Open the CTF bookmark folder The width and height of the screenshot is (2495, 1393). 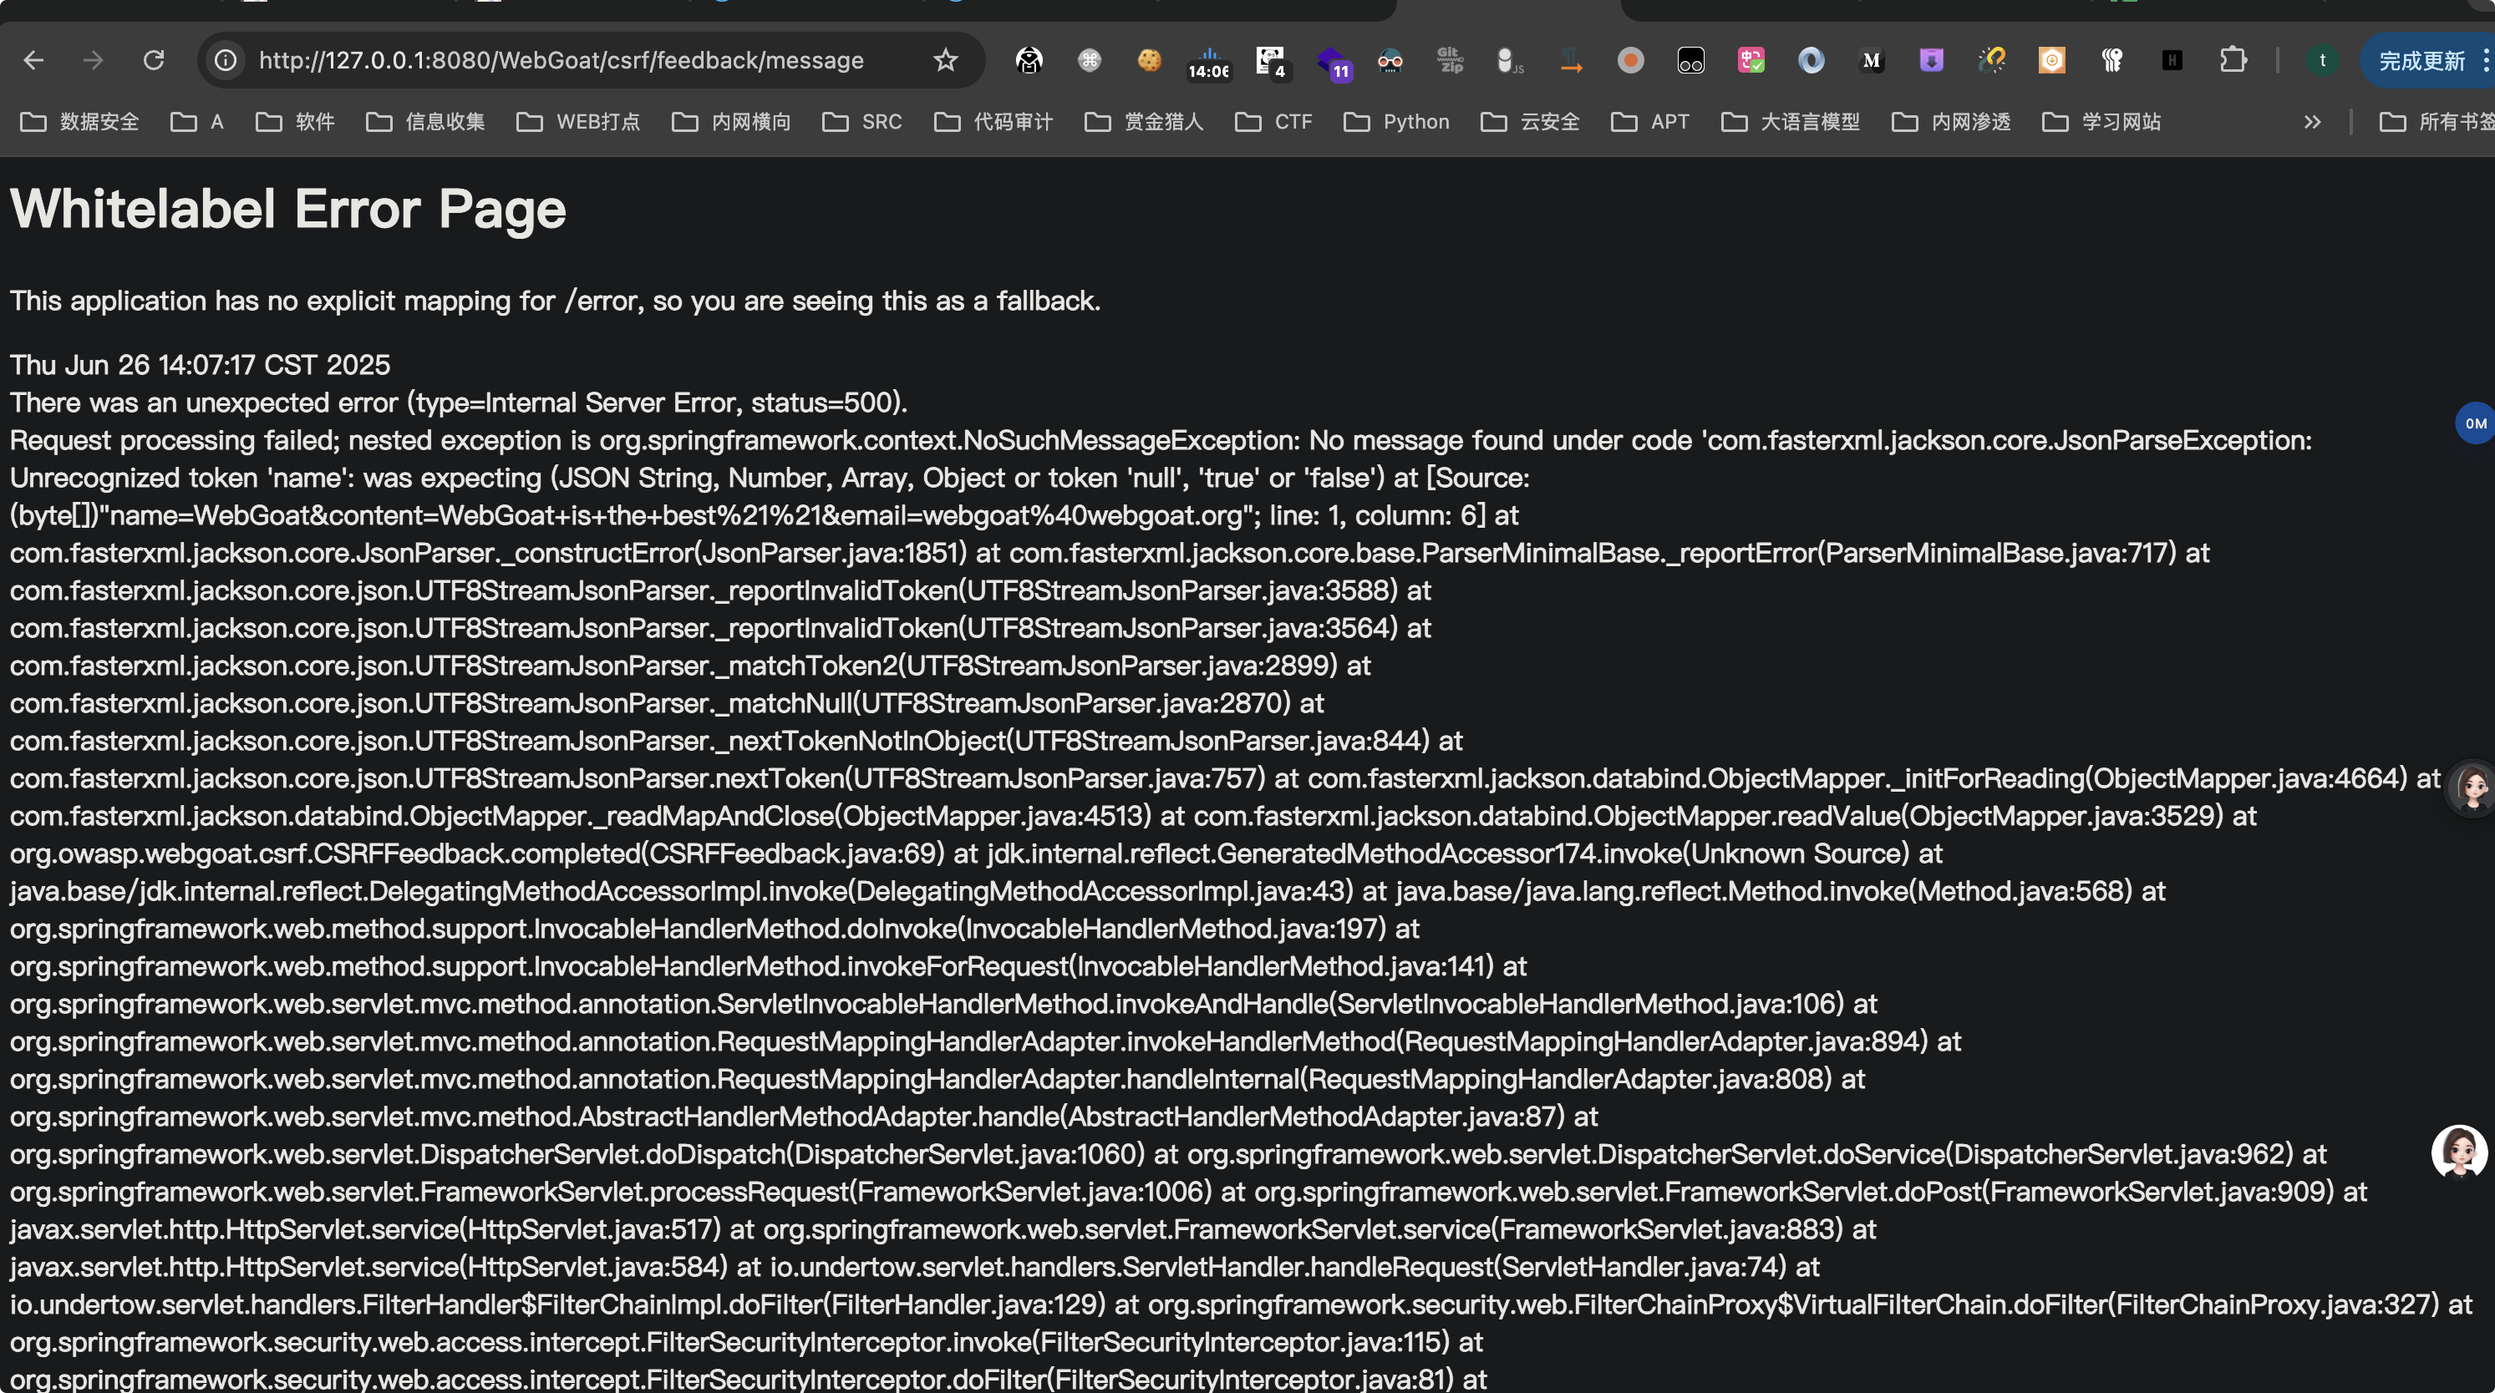click(x=1273, y=122)
